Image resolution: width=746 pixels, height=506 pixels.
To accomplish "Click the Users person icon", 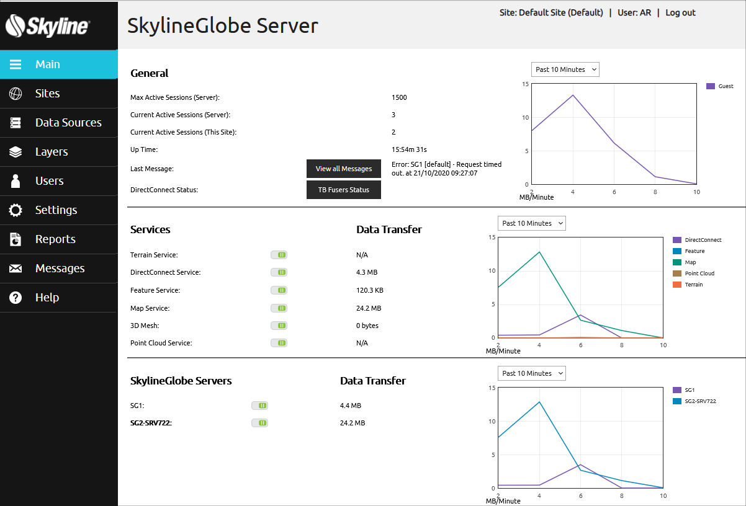I will [16, 181].
